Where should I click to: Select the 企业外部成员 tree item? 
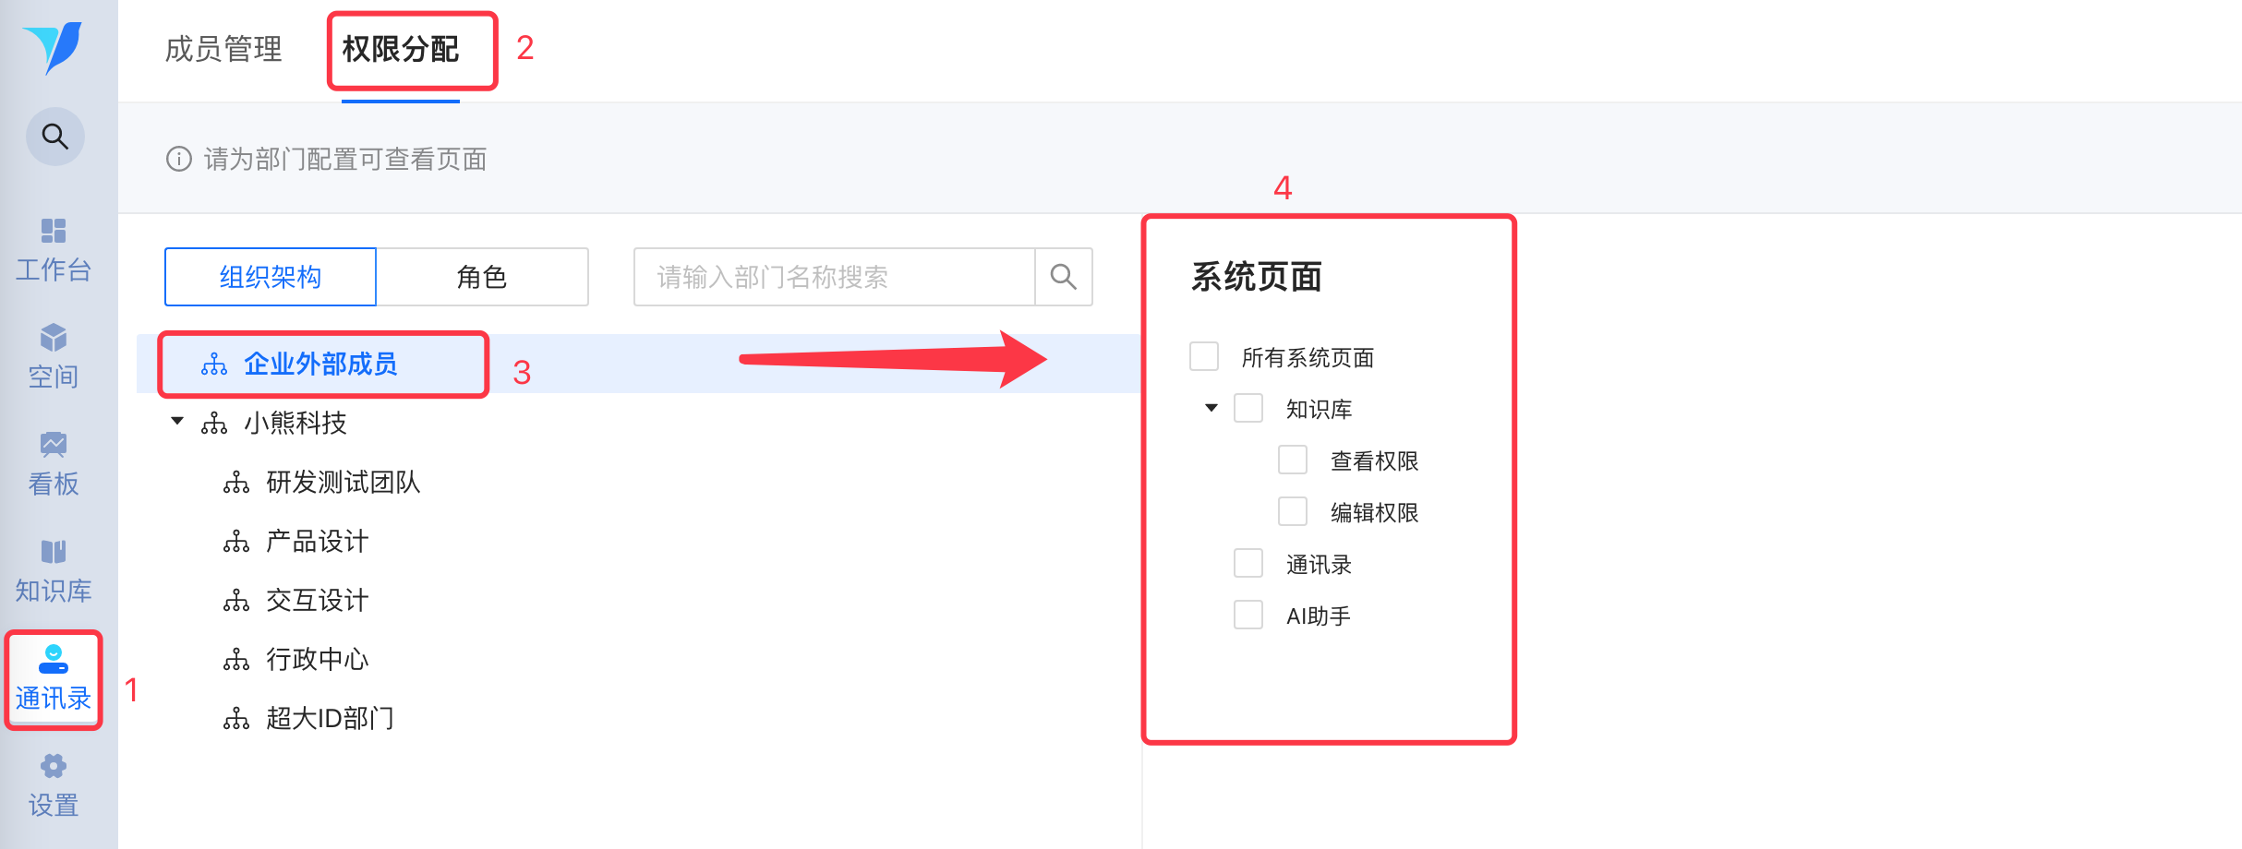tap(320, 364)
